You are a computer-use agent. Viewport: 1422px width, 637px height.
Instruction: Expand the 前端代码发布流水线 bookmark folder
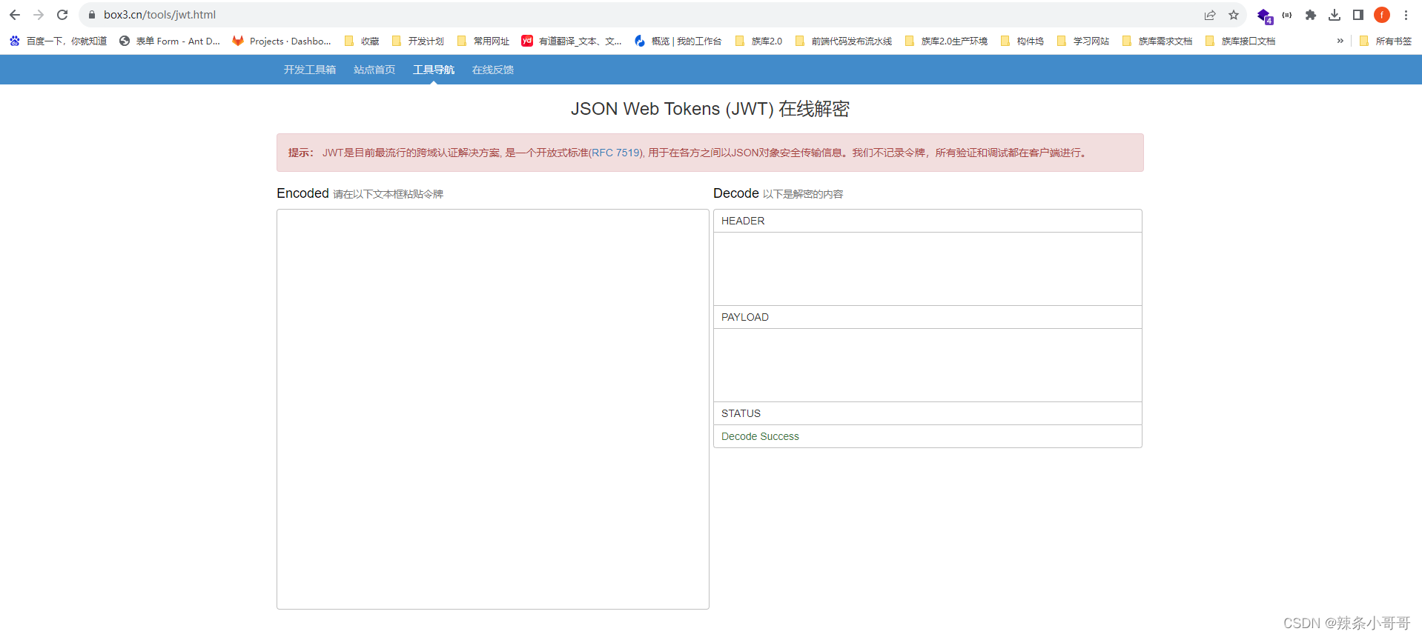[844, 41]
